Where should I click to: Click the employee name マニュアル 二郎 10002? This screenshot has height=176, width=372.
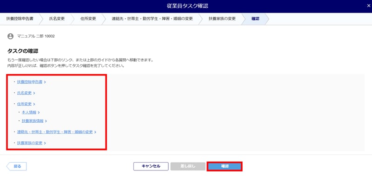pyautogui.click(x=36, y=36)
